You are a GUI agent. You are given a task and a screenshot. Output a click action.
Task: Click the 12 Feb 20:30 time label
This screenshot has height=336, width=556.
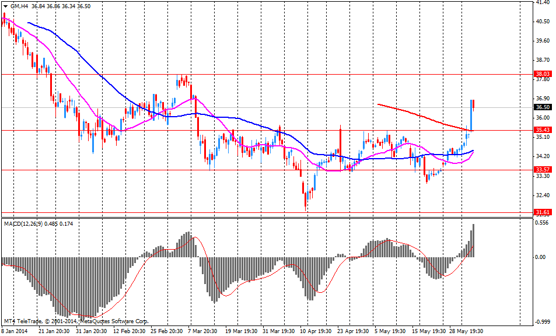[129, 331]
